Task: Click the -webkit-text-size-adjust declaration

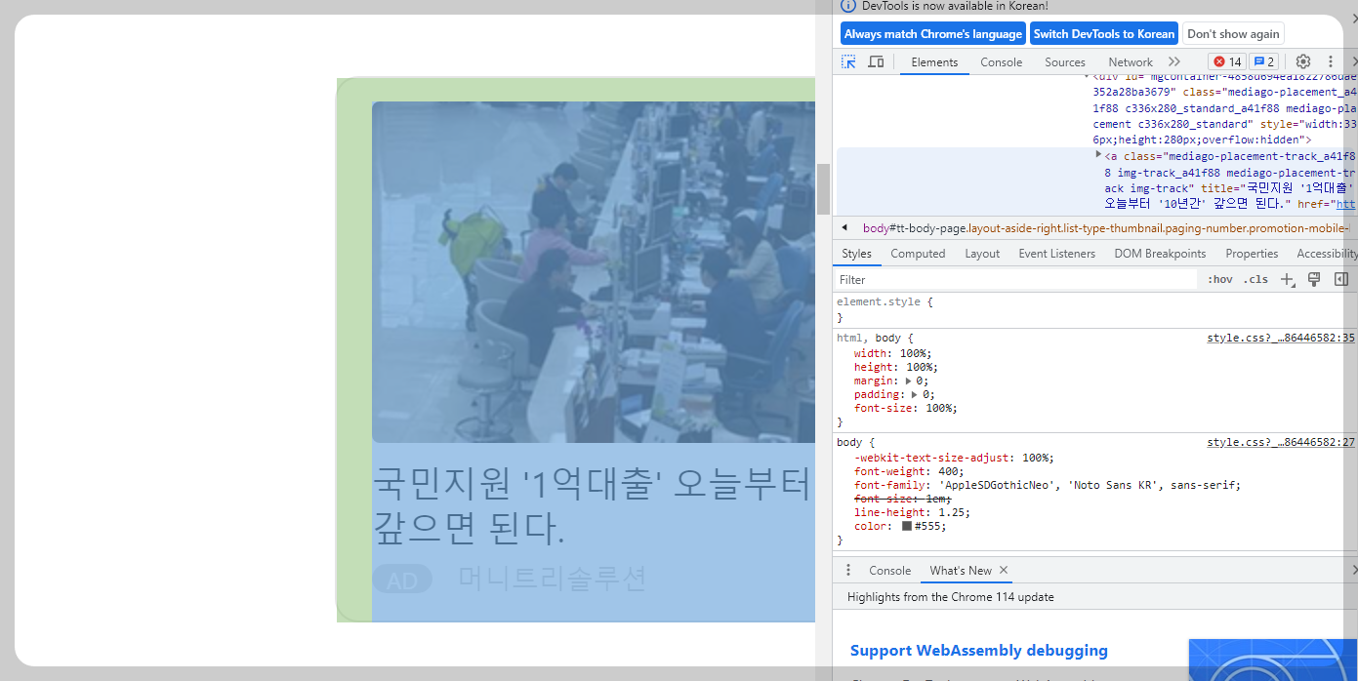Action: click(954, 458)
